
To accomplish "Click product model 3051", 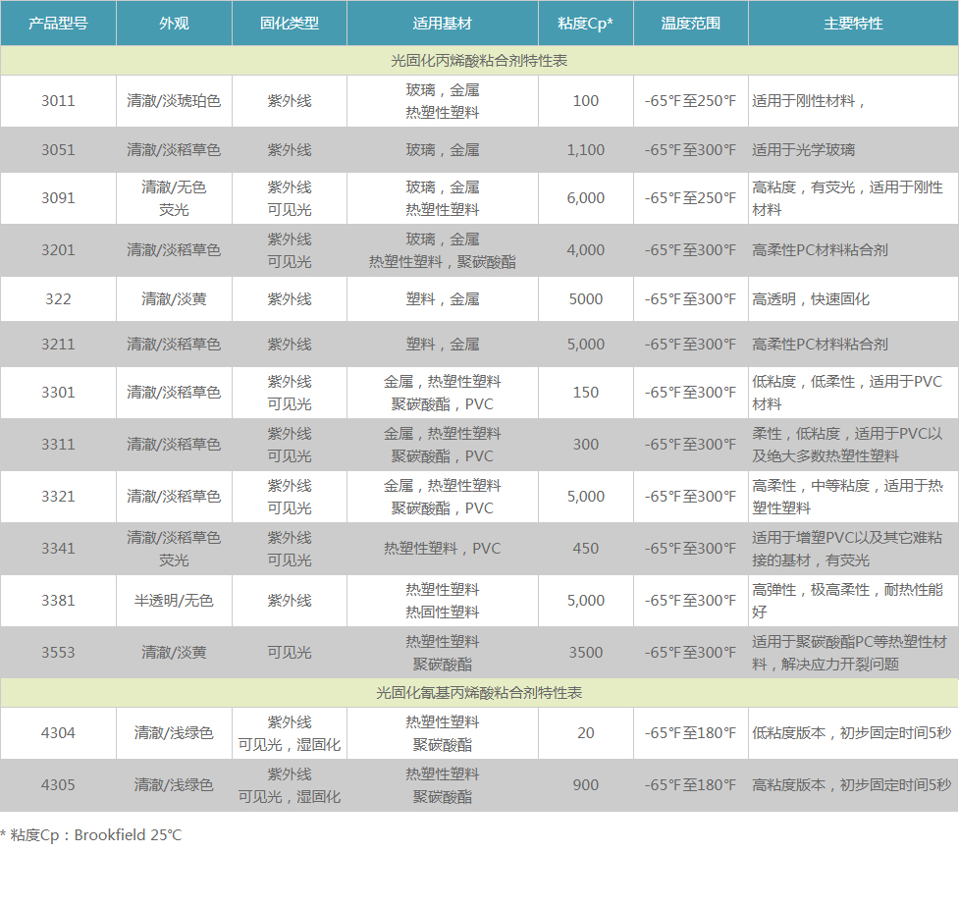I will pyautogui.click(x=58, y=150).
